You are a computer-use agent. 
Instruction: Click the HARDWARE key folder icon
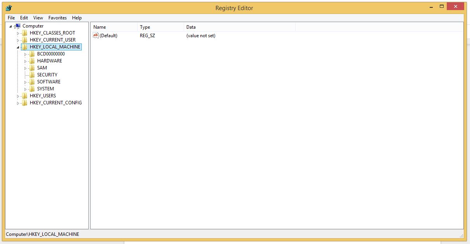(x=32, y=61)
